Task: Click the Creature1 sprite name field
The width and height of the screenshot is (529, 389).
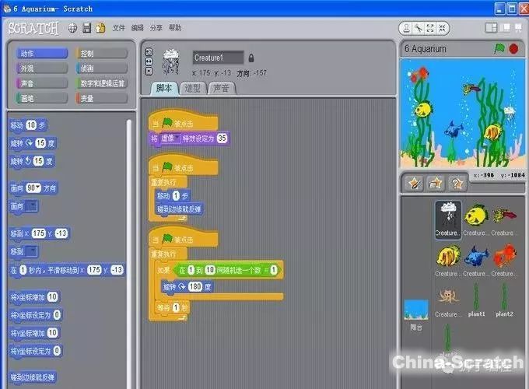Action: coord(218,58)
